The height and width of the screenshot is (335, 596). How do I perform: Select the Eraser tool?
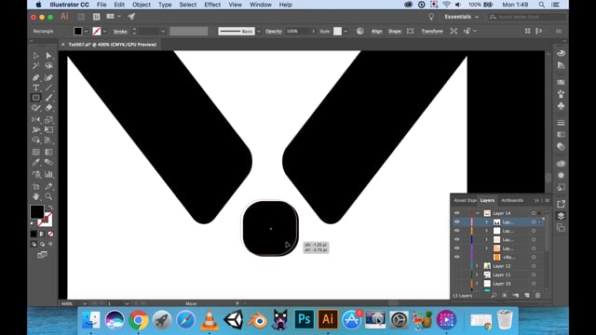[x=48, y=108]
